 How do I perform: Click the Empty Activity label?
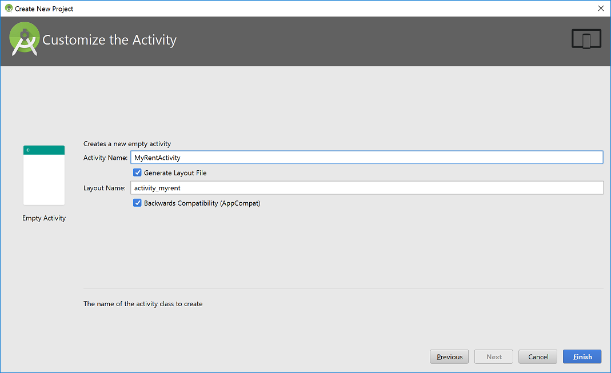[x=44, y=218]
